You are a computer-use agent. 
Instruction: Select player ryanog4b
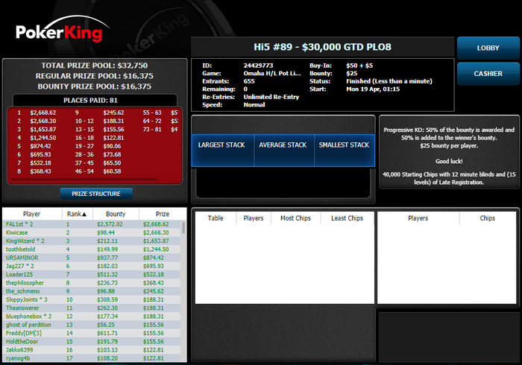click(92, 358)
